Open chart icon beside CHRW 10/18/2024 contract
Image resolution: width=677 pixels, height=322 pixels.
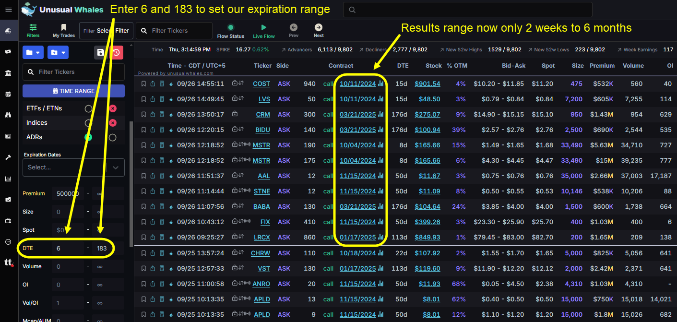click(381, 253)
